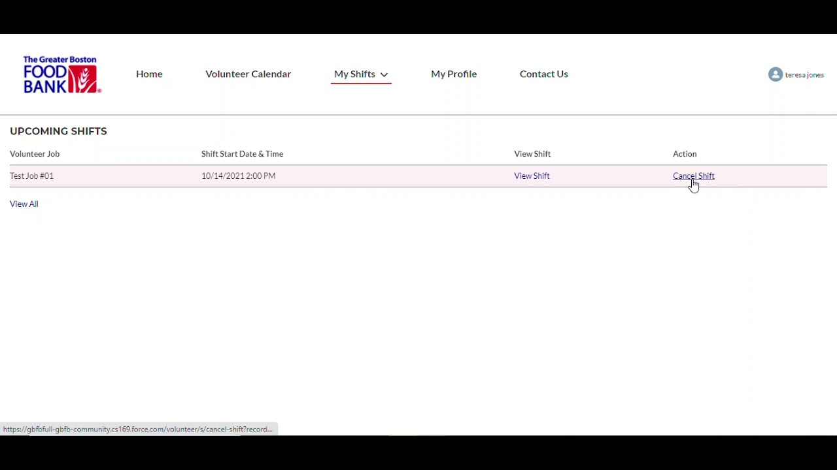Open the teresa jones username text
837x470 pixels.
point(804,75)
